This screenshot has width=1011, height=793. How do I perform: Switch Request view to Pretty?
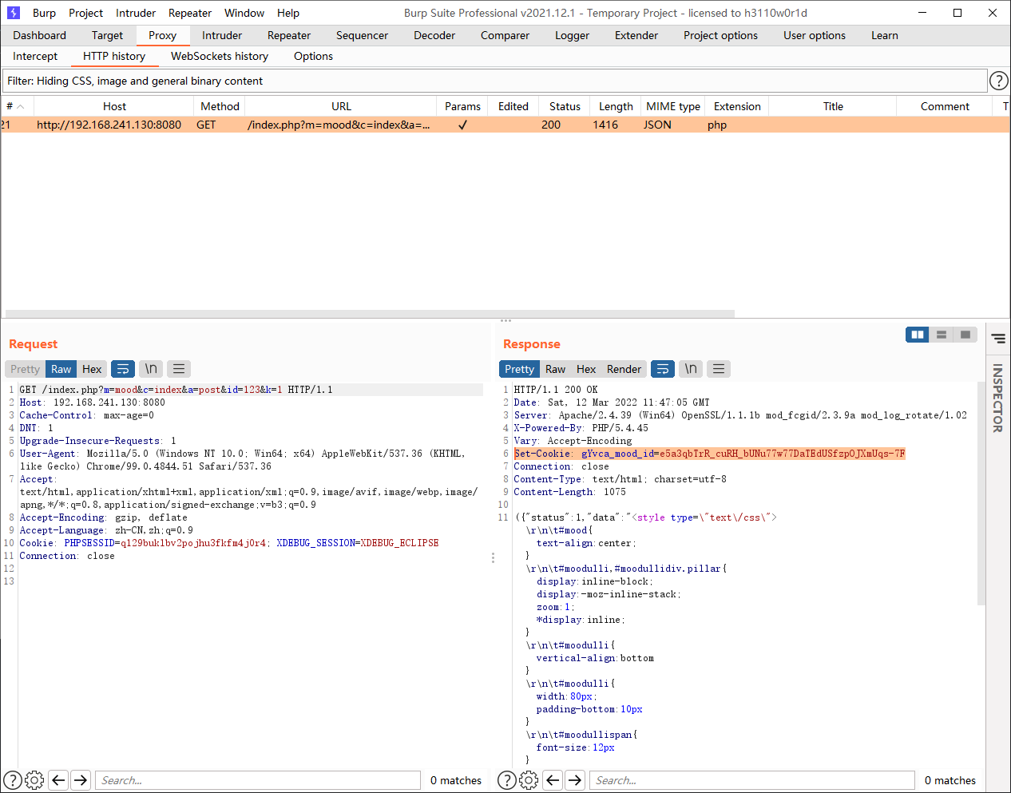coord(25,369)
